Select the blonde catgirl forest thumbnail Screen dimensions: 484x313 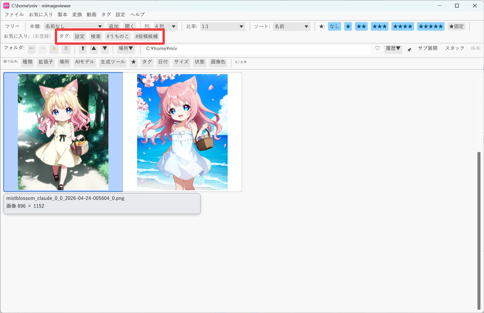pos(63,132)
